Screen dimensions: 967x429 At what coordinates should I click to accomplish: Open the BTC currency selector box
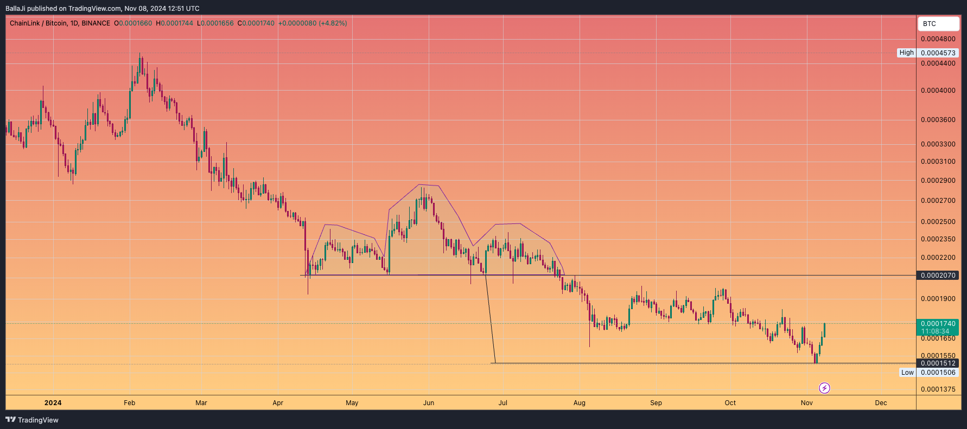[x=938, y=24]
